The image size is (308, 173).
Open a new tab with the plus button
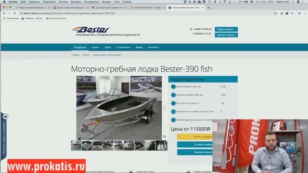click(208, 8)
